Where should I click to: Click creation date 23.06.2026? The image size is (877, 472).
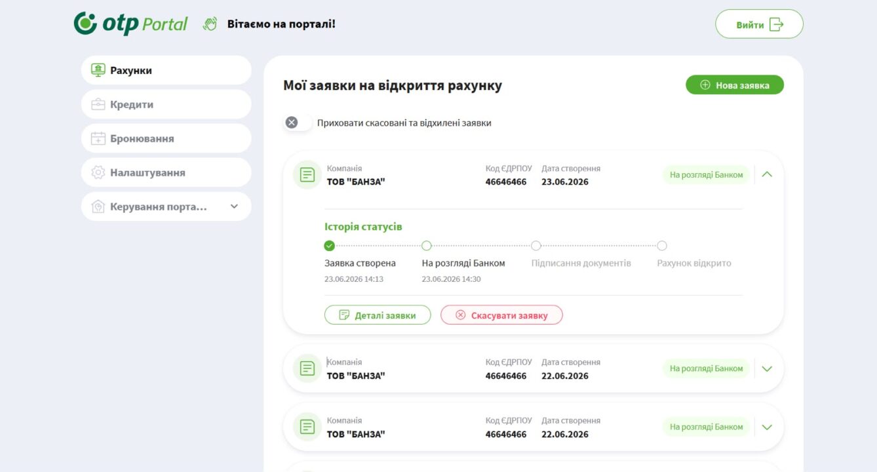pyautogui.click(x=565, y=182)
